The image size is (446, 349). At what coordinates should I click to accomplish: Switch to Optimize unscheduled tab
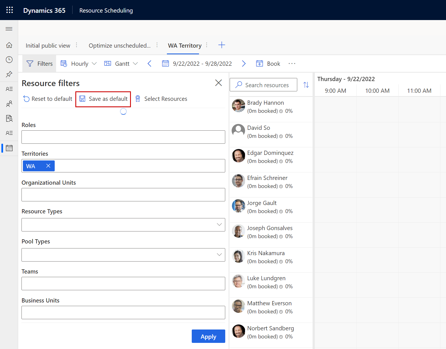[x=119, y=46]
